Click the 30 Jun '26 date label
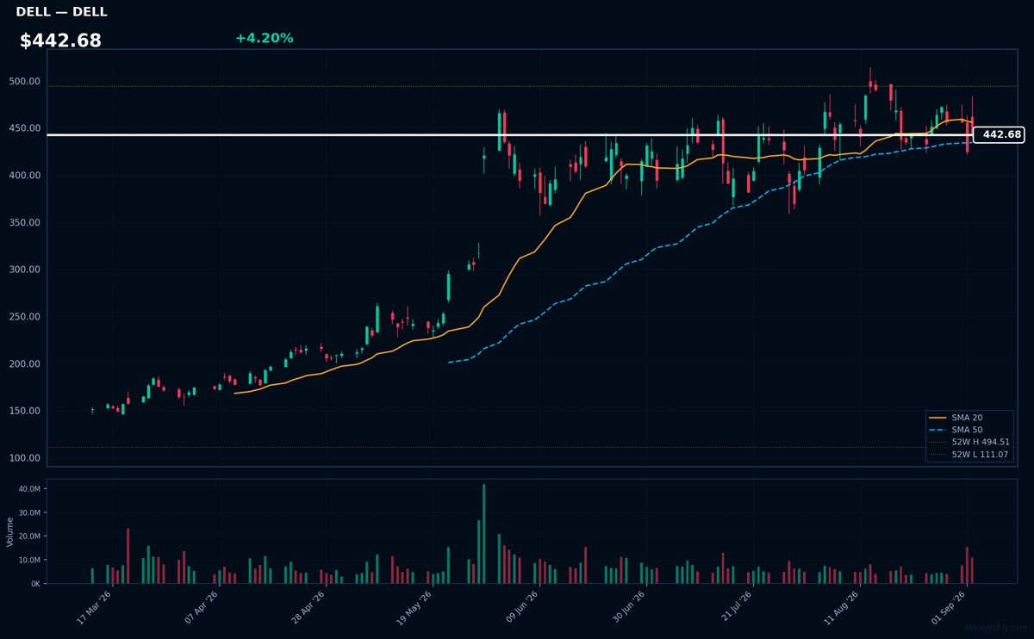Image resolution: width=1034 pixels, height=639 pixels. [x=629, y=608]
